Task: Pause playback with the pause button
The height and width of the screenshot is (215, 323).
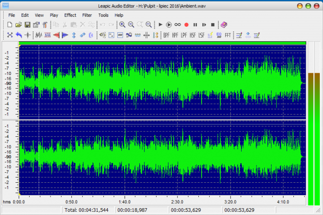Action: click(195, 25)
